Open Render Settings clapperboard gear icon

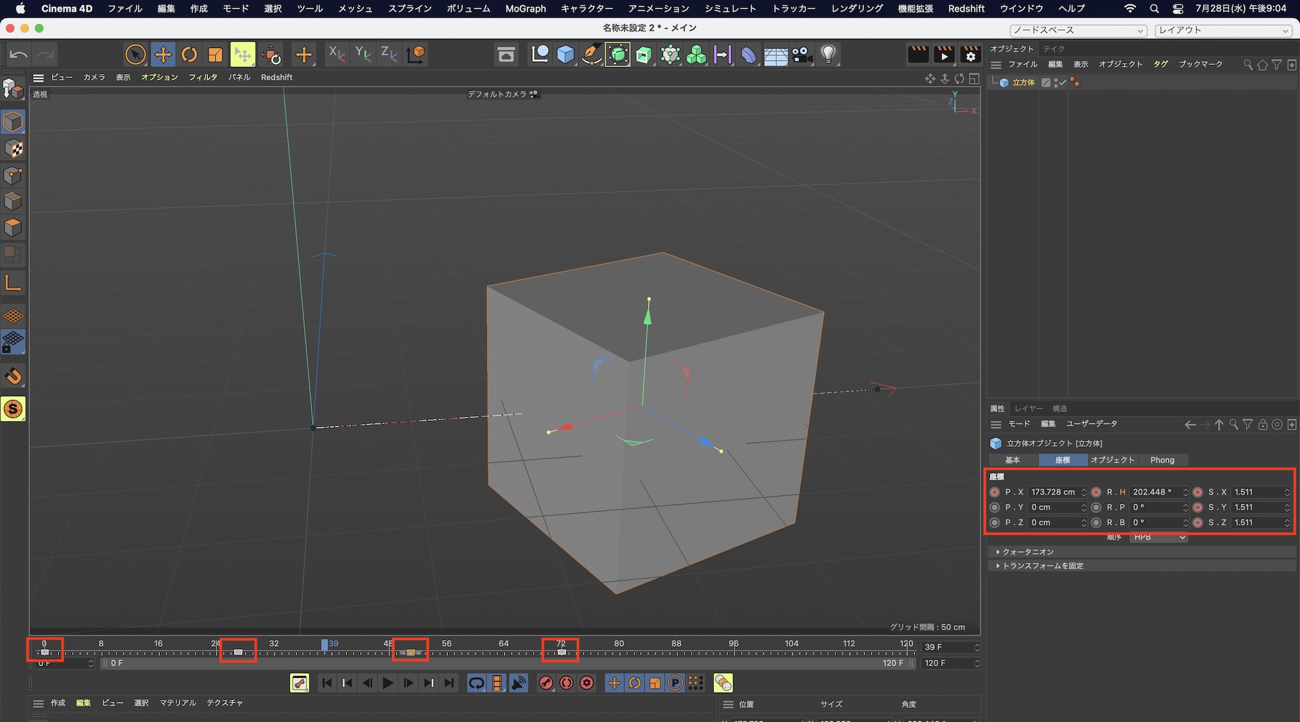[x=970, y=55]
